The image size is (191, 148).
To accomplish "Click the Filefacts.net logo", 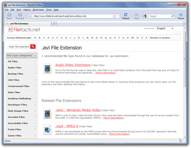I will [24, 30].
